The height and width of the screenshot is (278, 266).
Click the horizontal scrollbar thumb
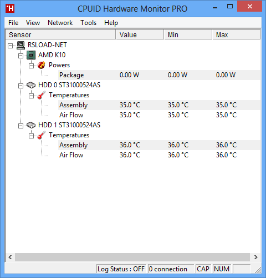click(x=132, y=257)
